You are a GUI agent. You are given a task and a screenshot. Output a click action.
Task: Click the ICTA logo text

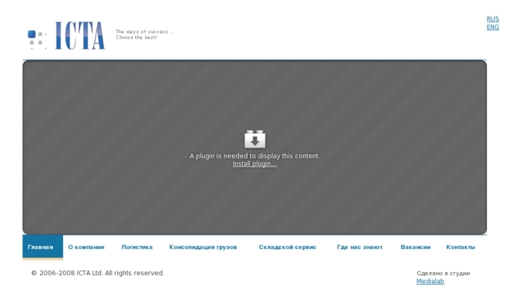click(x=80, y=36)
